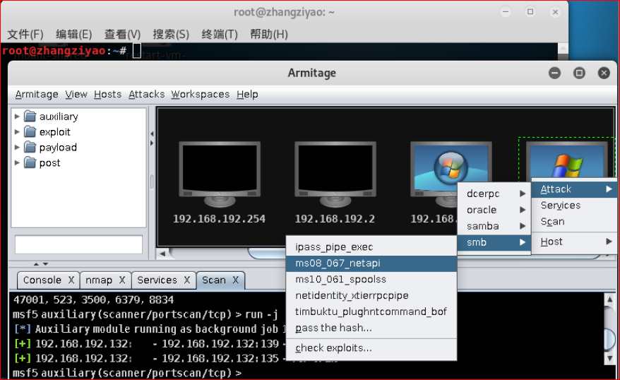Open the 查看(V) menu in terminal
Screen dimensions: 620x380
[x=122, y=35]
